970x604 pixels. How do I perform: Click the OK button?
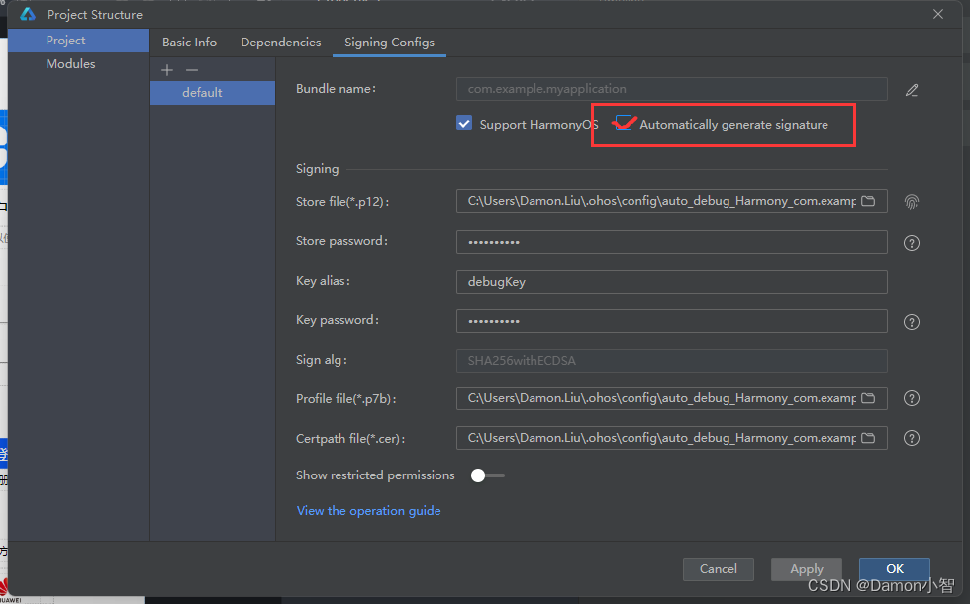tap(895, 568)
